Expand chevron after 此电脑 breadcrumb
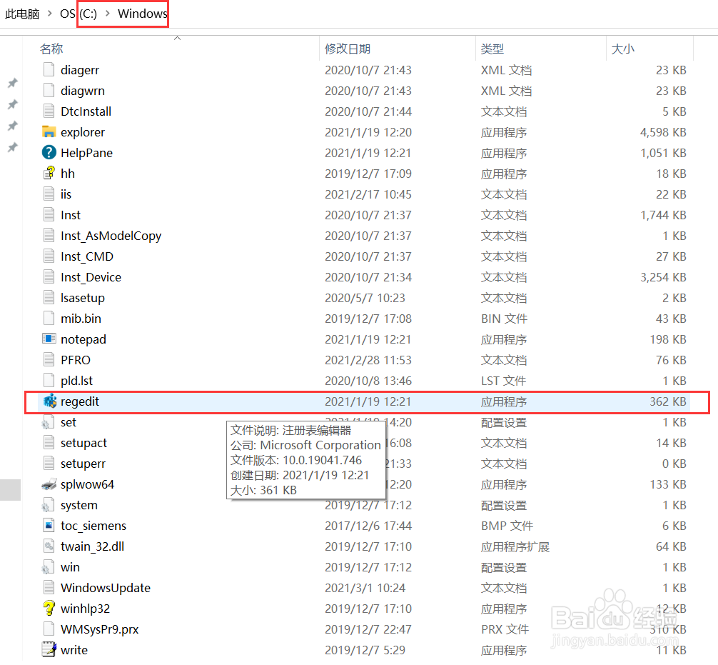This screenshot has width=718, height=665. coord(50,14)
